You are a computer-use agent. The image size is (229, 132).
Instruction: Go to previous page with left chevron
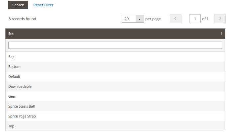pos(175,19)
